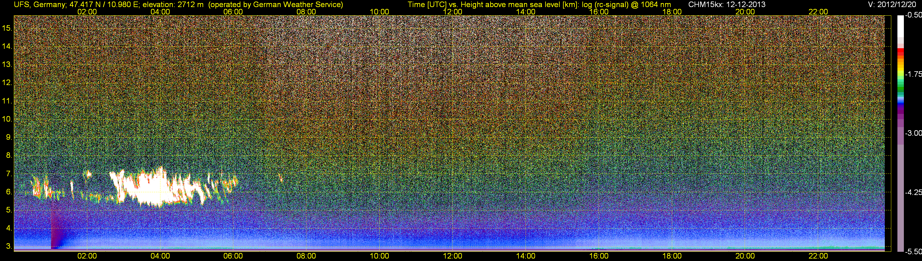The width and height of the screenshot is (922, 261).
Task: Click the colorbar value '-3.00'
Action: coord(913,133)
